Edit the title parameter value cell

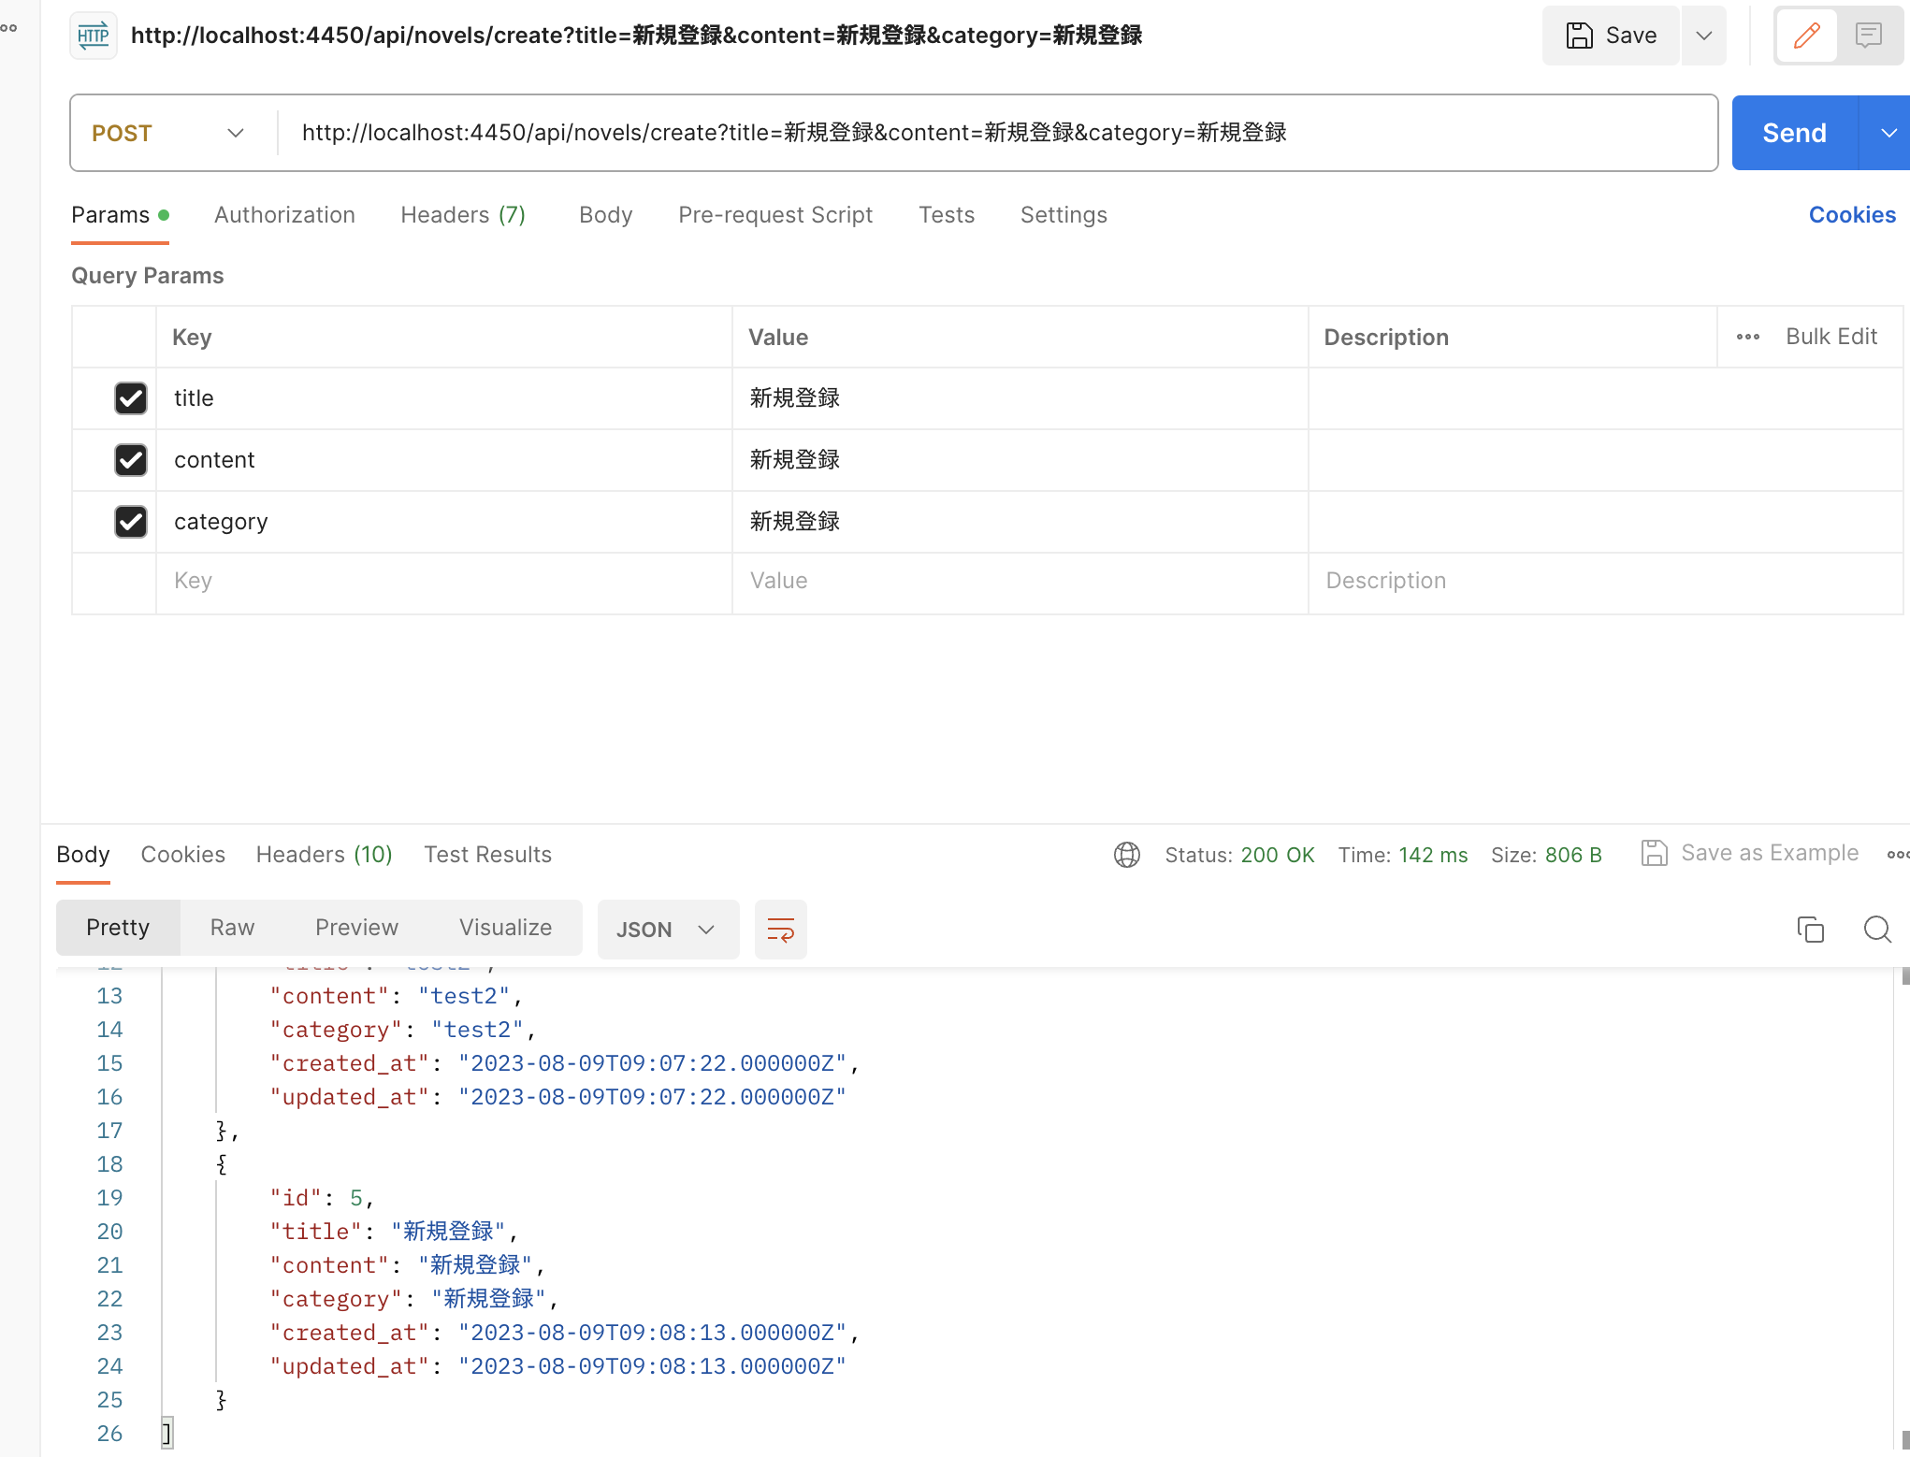[x=1020, y=398]
